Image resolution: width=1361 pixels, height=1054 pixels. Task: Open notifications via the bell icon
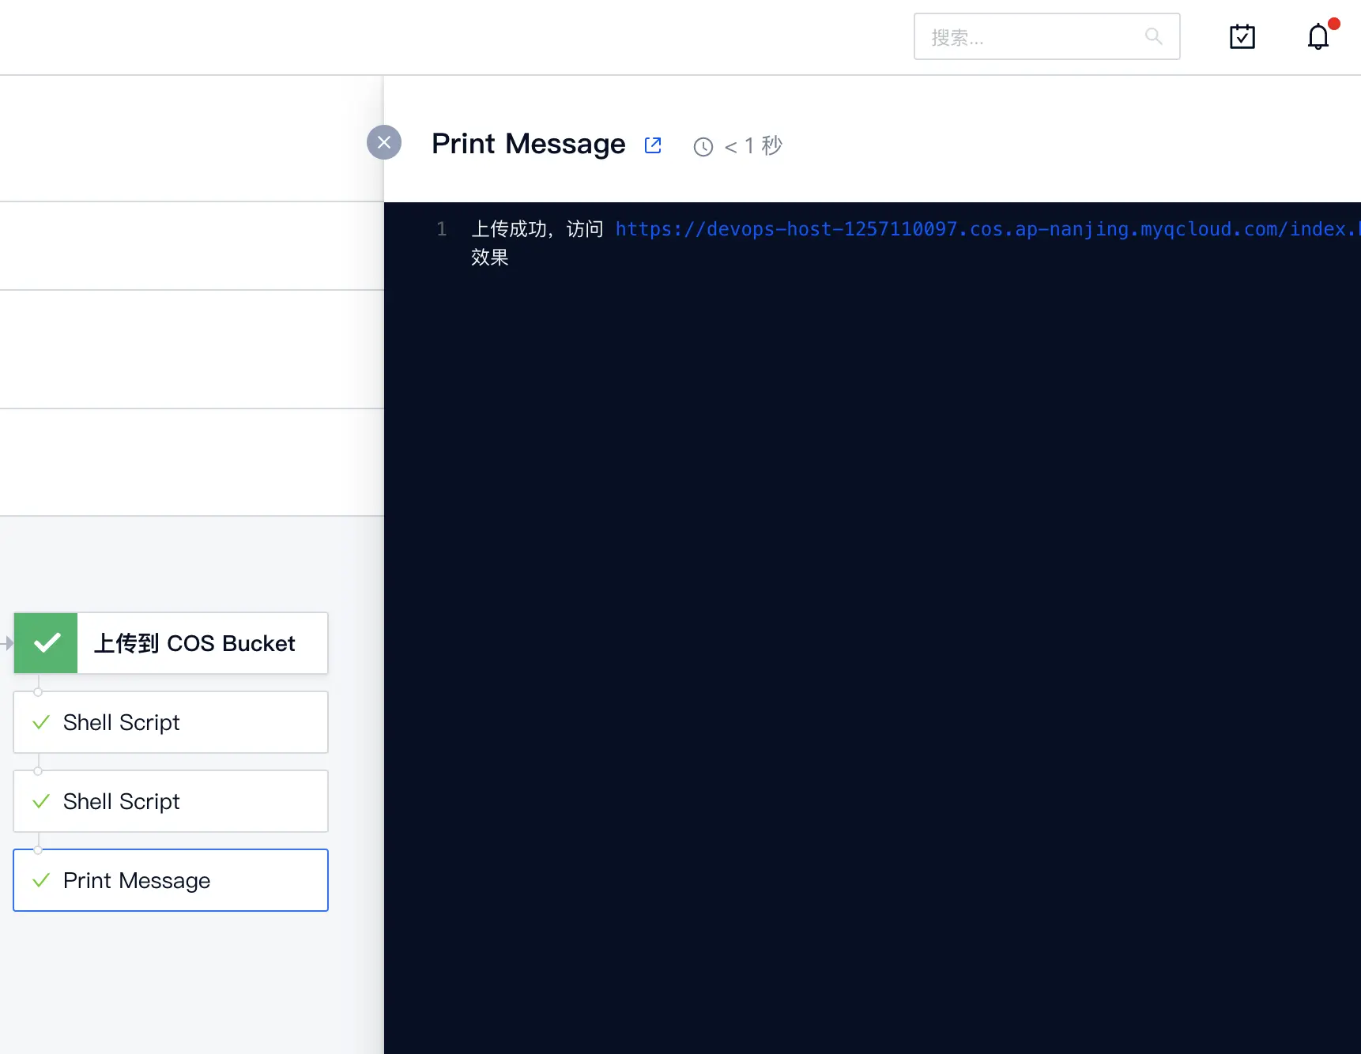click(x=1318, y=36)
